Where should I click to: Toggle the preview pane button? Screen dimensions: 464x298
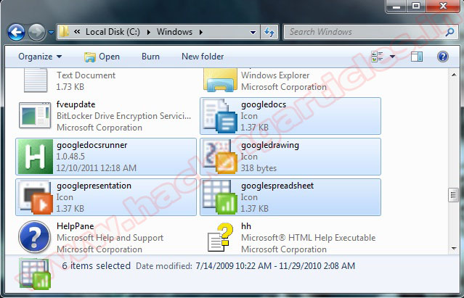point(417,57)
